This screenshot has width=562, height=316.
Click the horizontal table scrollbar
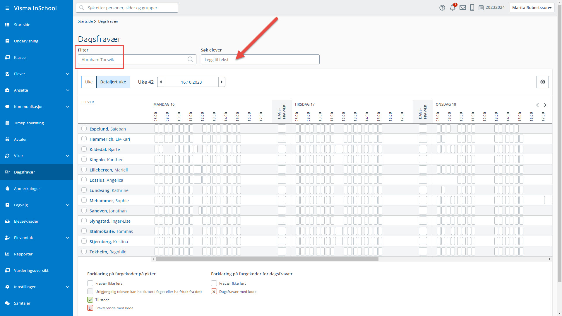(267, 259)
